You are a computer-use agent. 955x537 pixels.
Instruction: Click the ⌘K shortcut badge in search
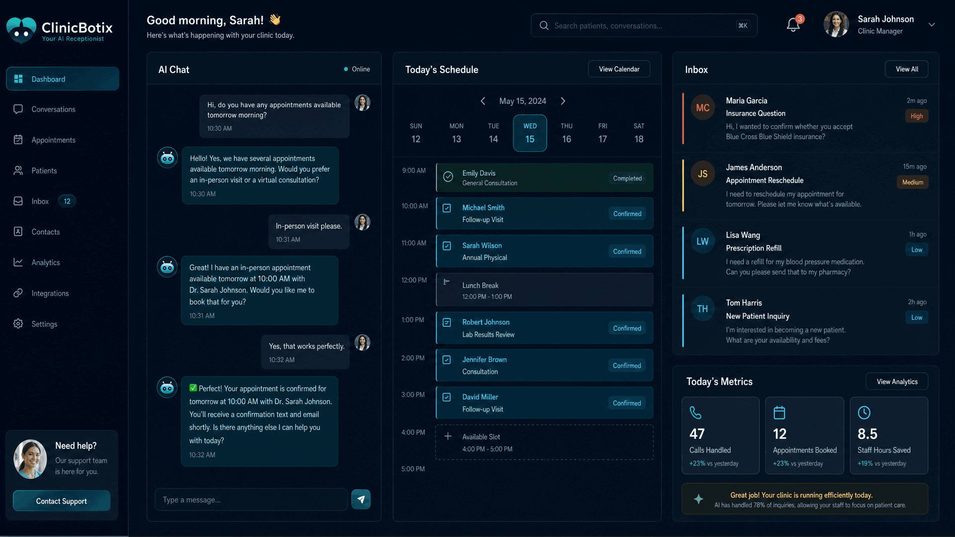click(x=743, y=25)
